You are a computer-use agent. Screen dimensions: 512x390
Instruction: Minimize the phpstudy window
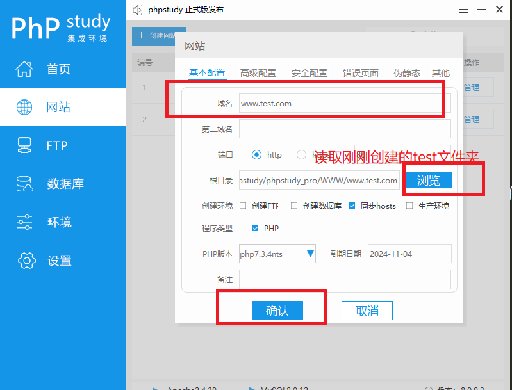tap(482, 10)
